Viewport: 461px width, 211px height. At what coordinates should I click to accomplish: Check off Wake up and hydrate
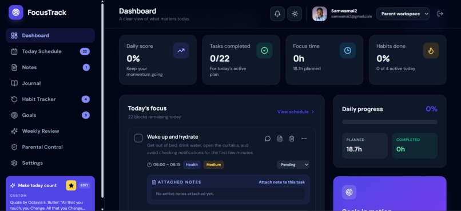(138, 138)
